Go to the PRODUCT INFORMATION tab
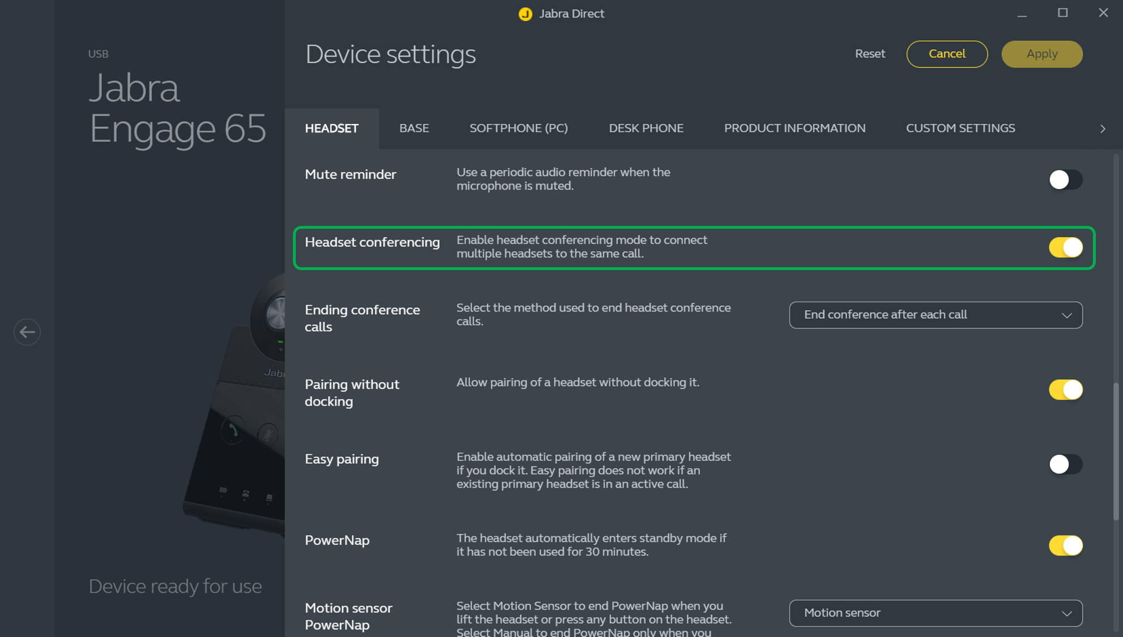 [794, 129]
